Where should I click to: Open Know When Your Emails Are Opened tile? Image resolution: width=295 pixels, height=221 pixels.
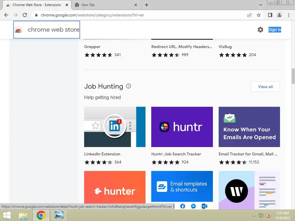click(249, 127)
